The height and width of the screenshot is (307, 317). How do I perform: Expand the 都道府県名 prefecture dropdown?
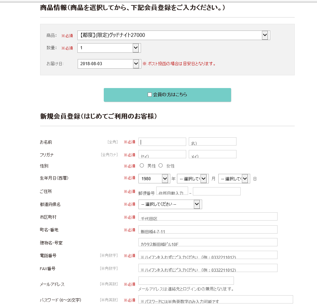point(196,204)
